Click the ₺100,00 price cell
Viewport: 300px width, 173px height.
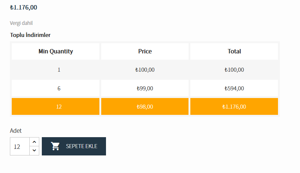(145, 69)
